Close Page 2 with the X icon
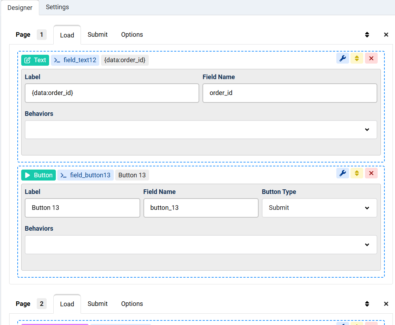Viewport: 395px width, 325px height. (386, 304)
